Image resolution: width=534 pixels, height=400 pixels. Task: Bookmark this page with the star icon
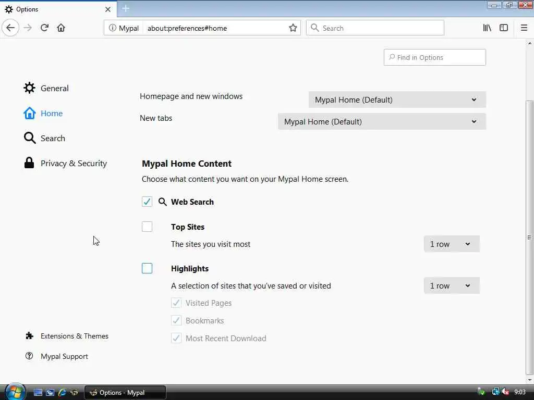pos(293,28)
